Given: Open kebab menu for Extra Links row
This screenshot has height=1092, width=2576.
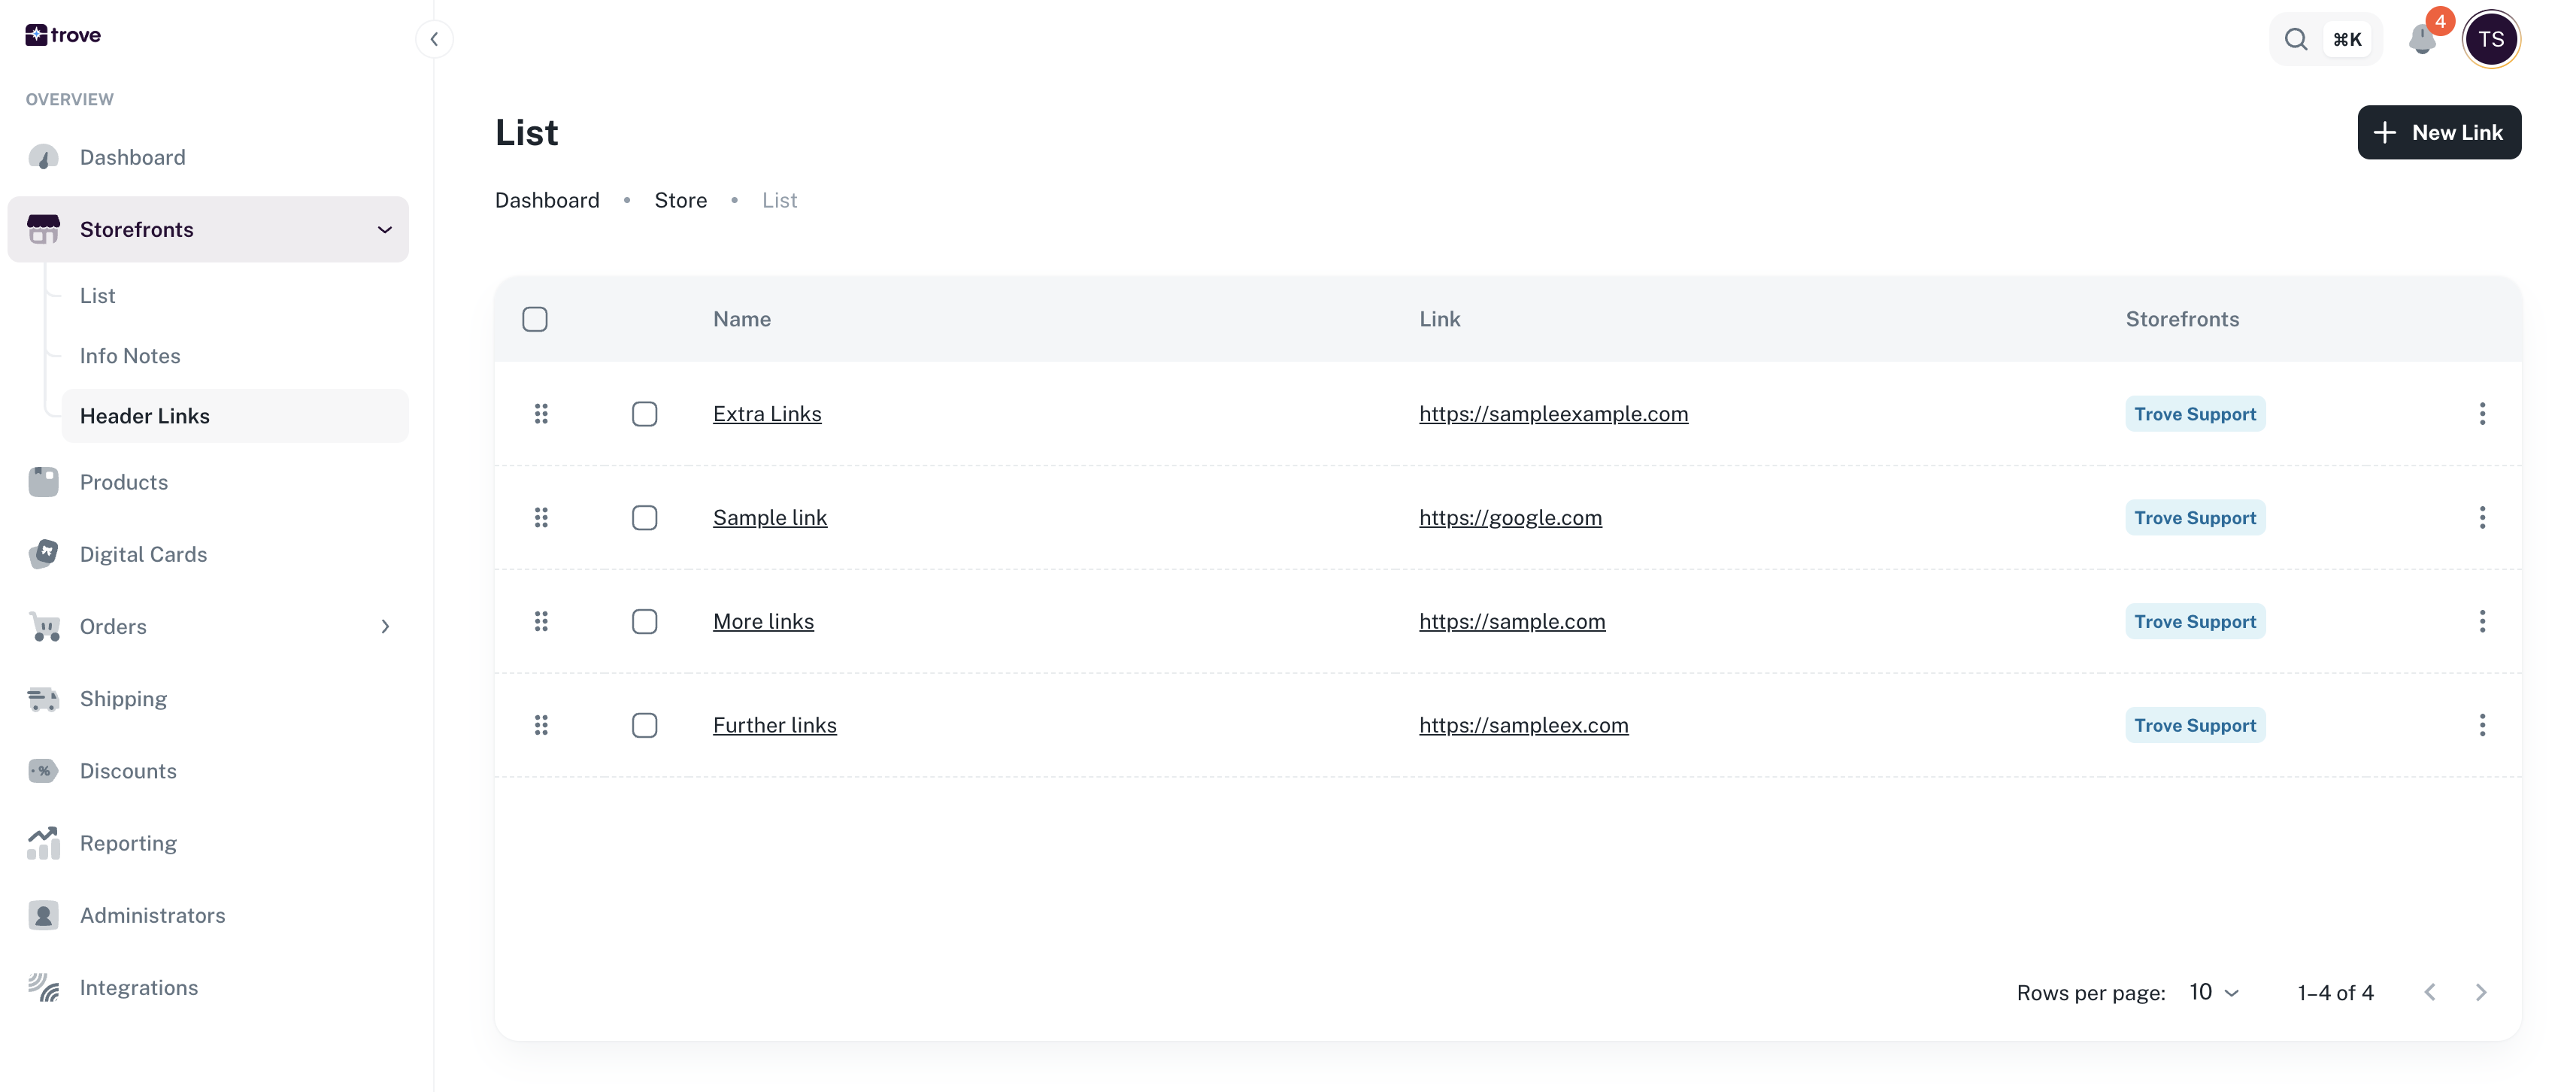Looking at the screenshot, I should pyautogui.click(x=2481, y=414).
